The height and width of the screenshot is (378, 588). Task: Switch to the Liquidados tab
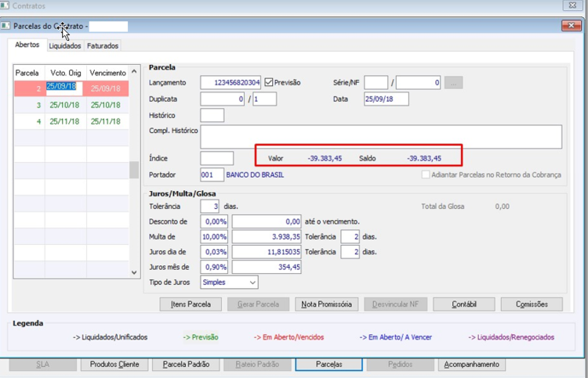65,45
